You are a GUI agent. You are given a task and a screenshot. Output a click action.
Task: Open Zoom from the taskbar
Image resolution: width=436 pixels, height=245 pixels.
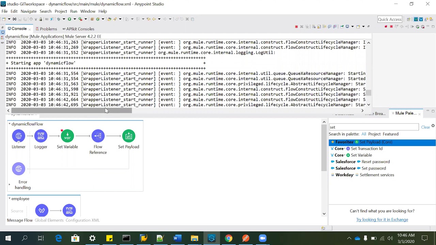click(263, 238)
